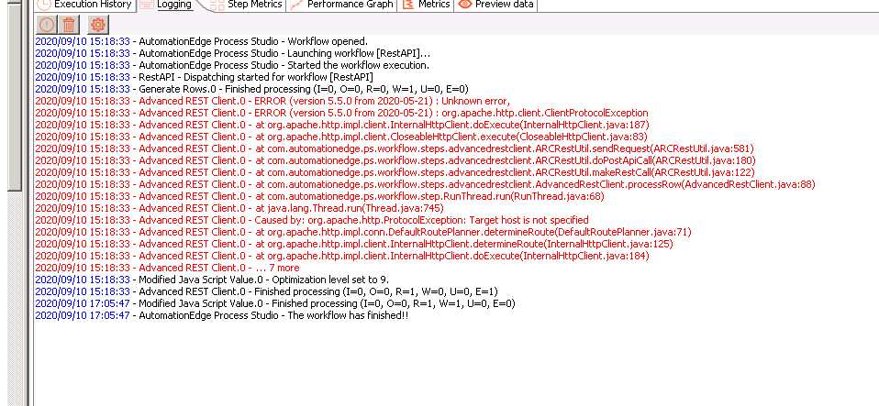Viewport: 879px width, 406px height.
Task: Click Advanced REST Client.0 Finished processing line
Action: point(266,291)
